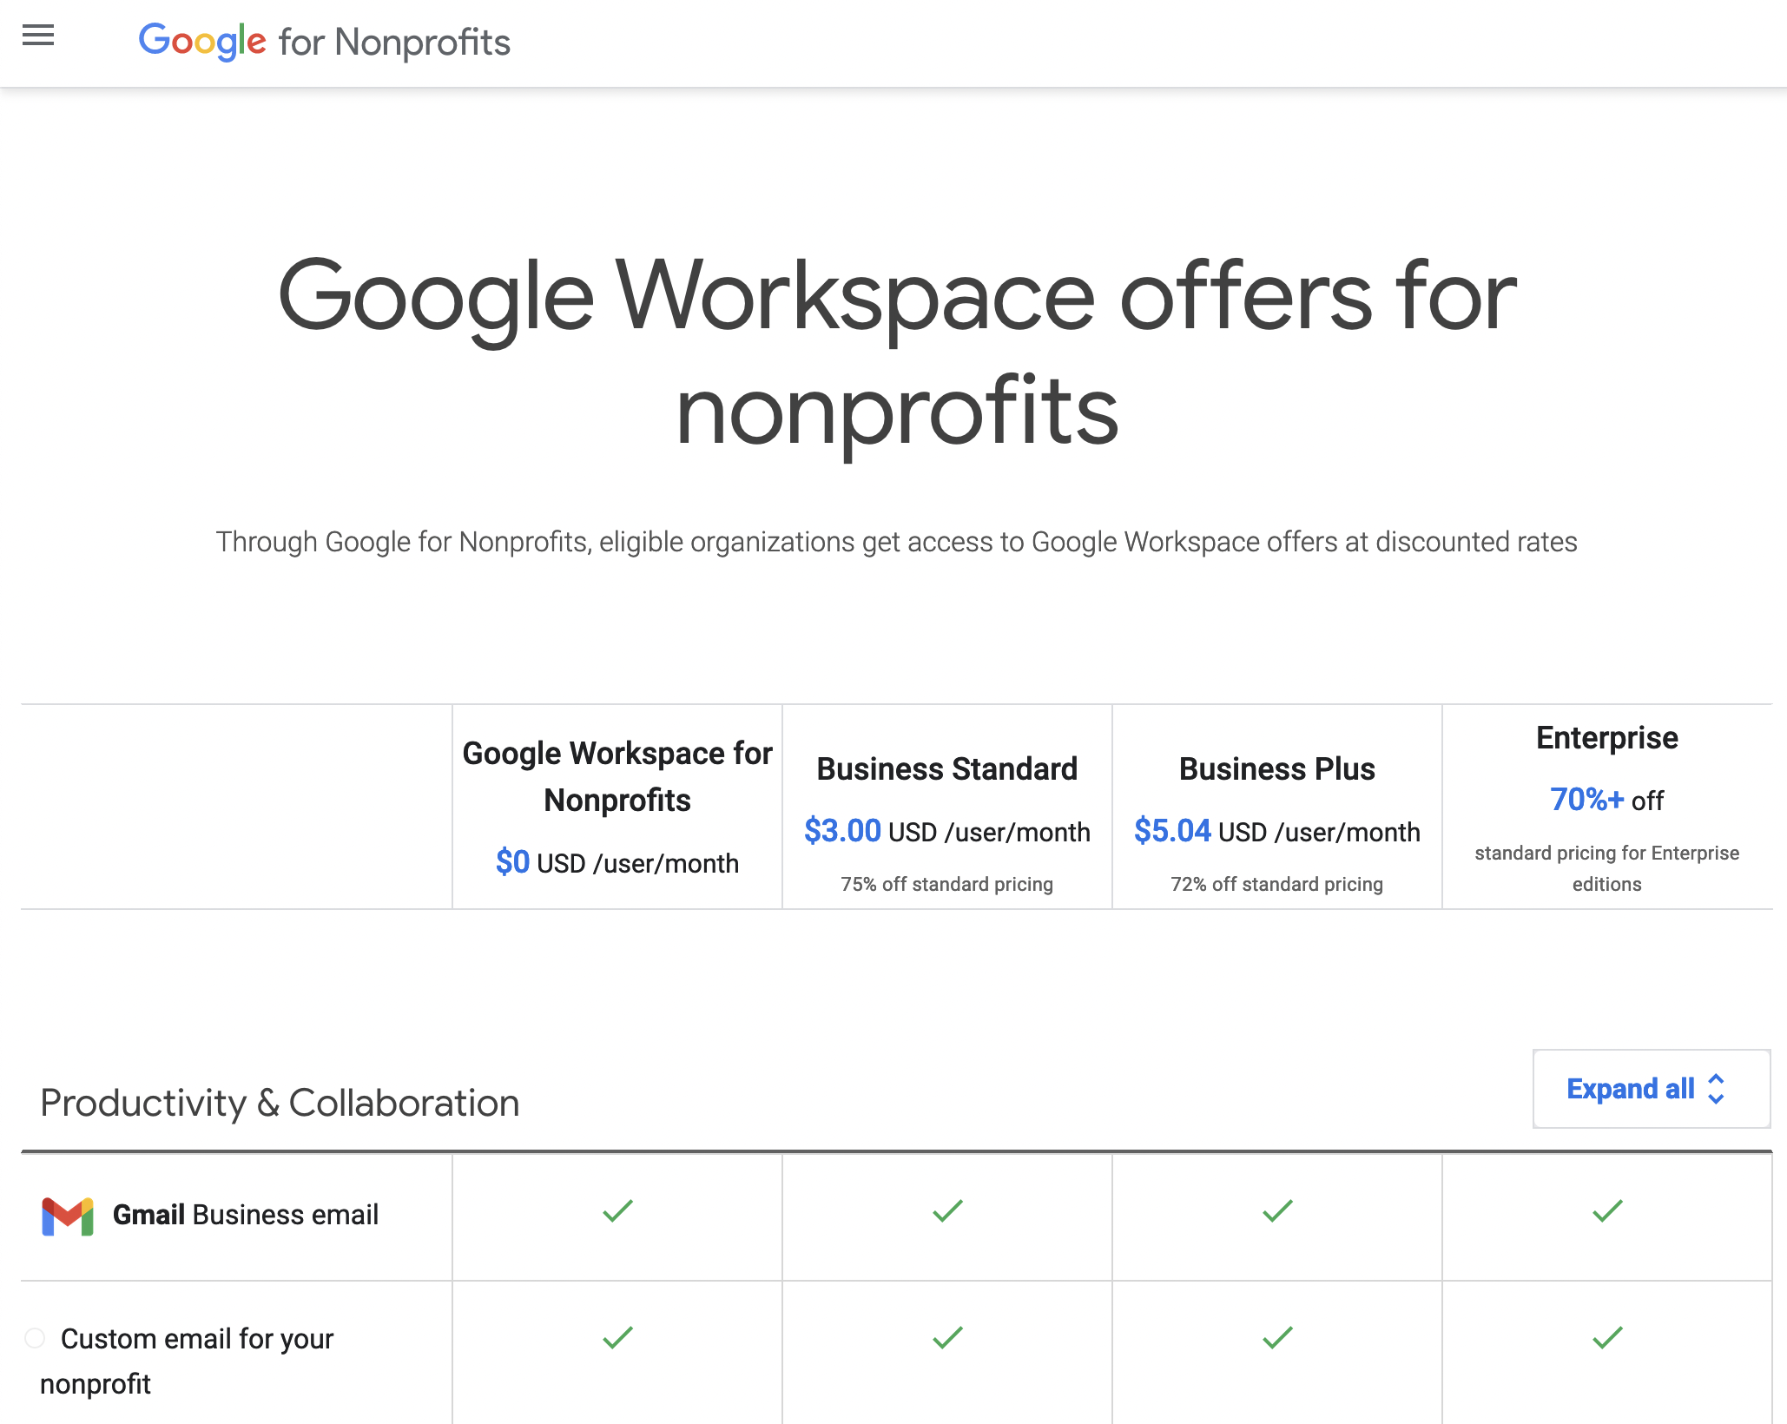Expand the Gmail Business email row

click(x=245, y=1215)
